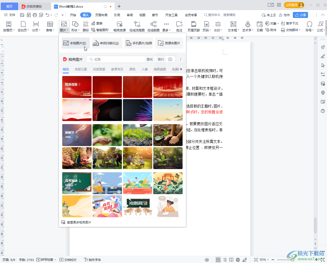Choose 资源夹图片 resource folder option
327x263 pixels.
point(169,43)
